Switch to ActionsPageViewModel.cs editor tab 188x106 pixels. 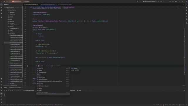[x=31, y=4]
